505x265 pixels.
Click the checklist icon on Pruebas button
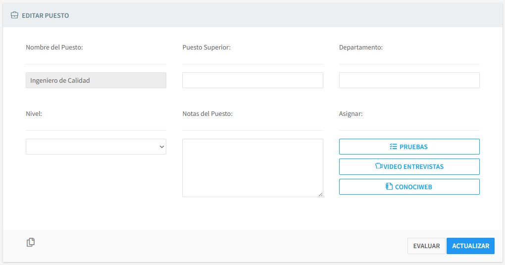coord(394,147)
